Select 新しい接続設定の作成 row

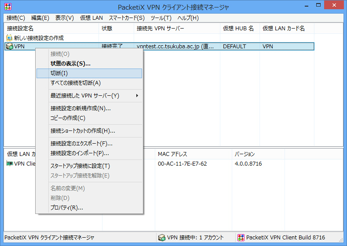pos(159,38)
